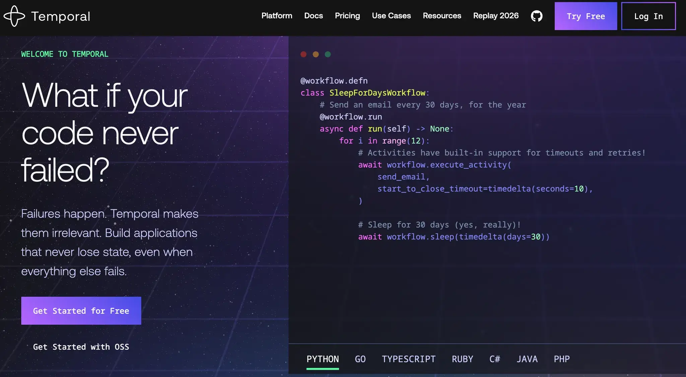
Task: Open the Platform menu
Action: click(x=277, y=16)
